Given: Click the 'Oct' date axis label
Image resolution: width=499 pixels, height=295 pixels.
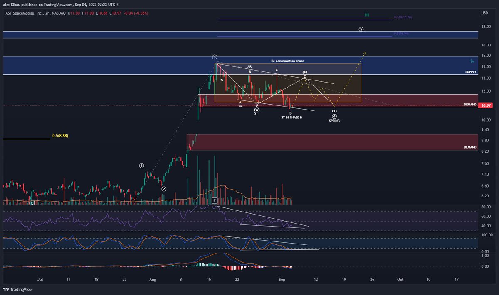Looking at the screenshot, I should click(x=400, y=280).
